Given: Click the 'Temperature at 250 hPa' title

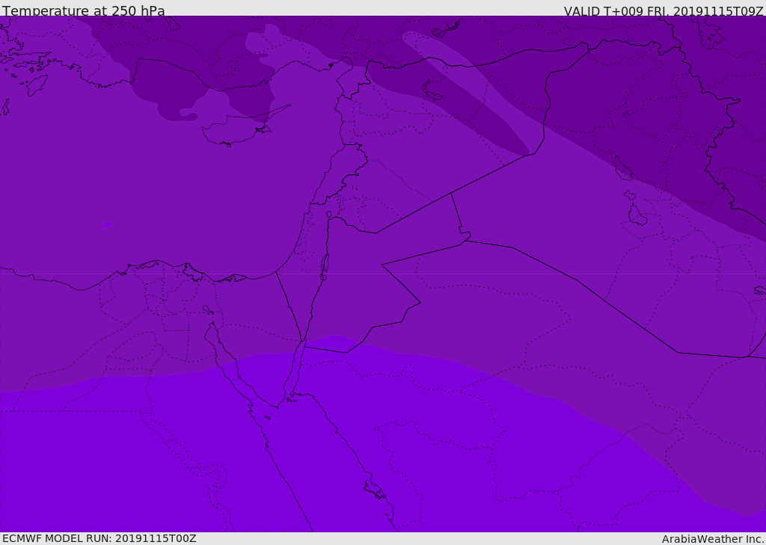Looking at the screenshot, I should pos(84,10).
